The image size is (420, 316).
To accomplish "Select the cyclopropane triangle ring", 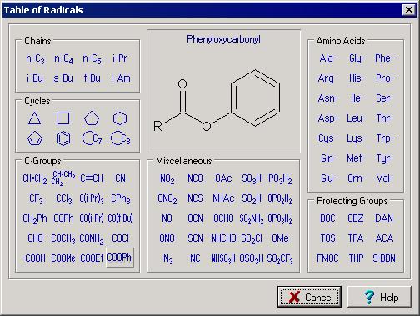I will point(35,118).
